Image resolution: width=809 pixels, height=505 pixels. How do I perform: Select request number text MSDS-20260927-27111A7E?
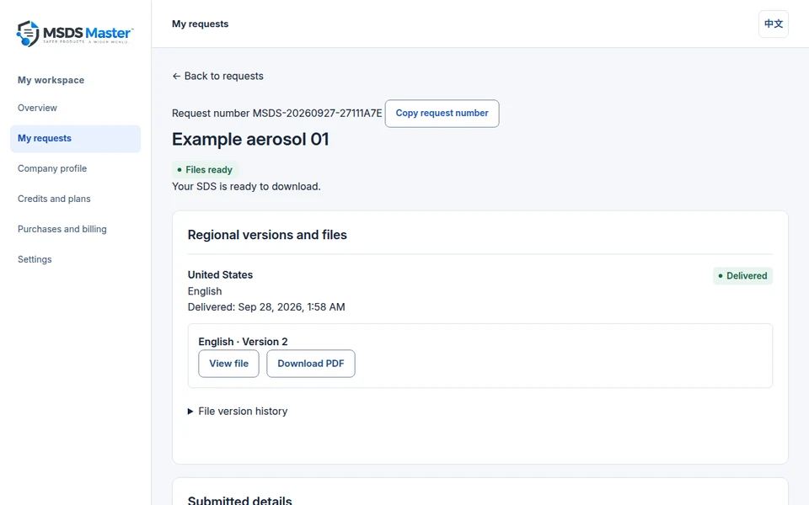click(317, 114)
